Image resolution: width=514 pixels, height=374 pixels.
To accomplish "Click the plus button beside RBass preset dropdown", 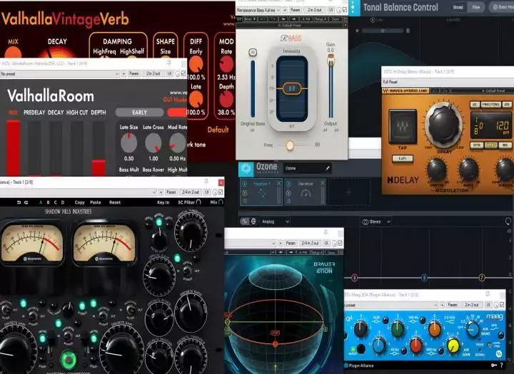I will pyautogui.click(x=285, y=10).
